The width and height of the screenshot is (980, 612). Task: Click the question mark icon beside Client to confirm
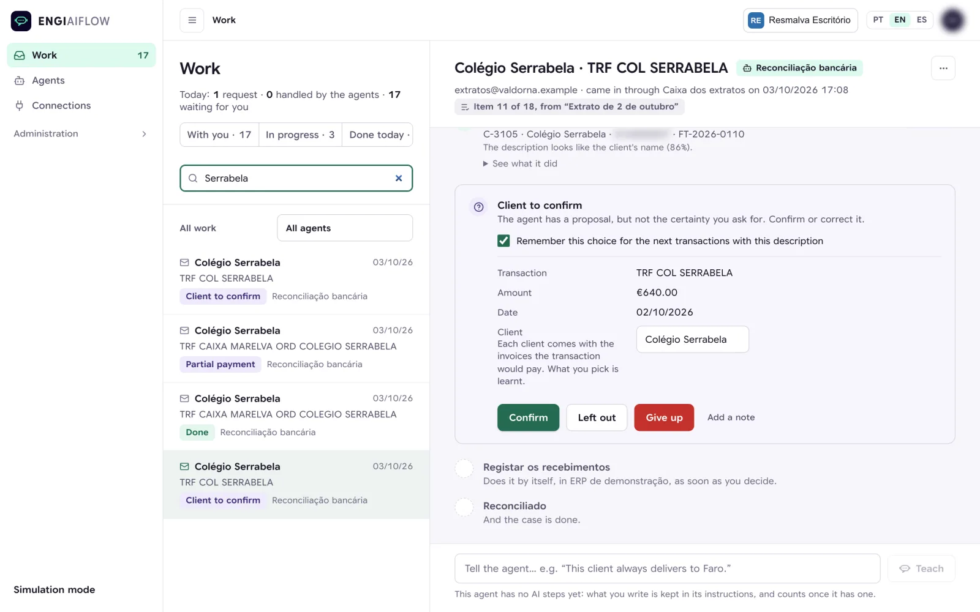pyautogui.click(x=479, y=207)
